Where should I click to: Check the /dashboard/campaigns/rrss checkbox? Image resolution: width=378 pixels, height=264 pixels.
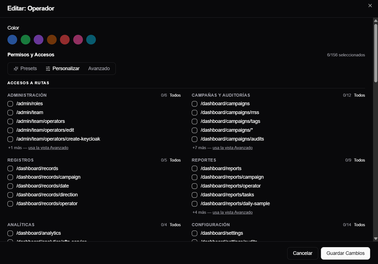coord(195,113)
